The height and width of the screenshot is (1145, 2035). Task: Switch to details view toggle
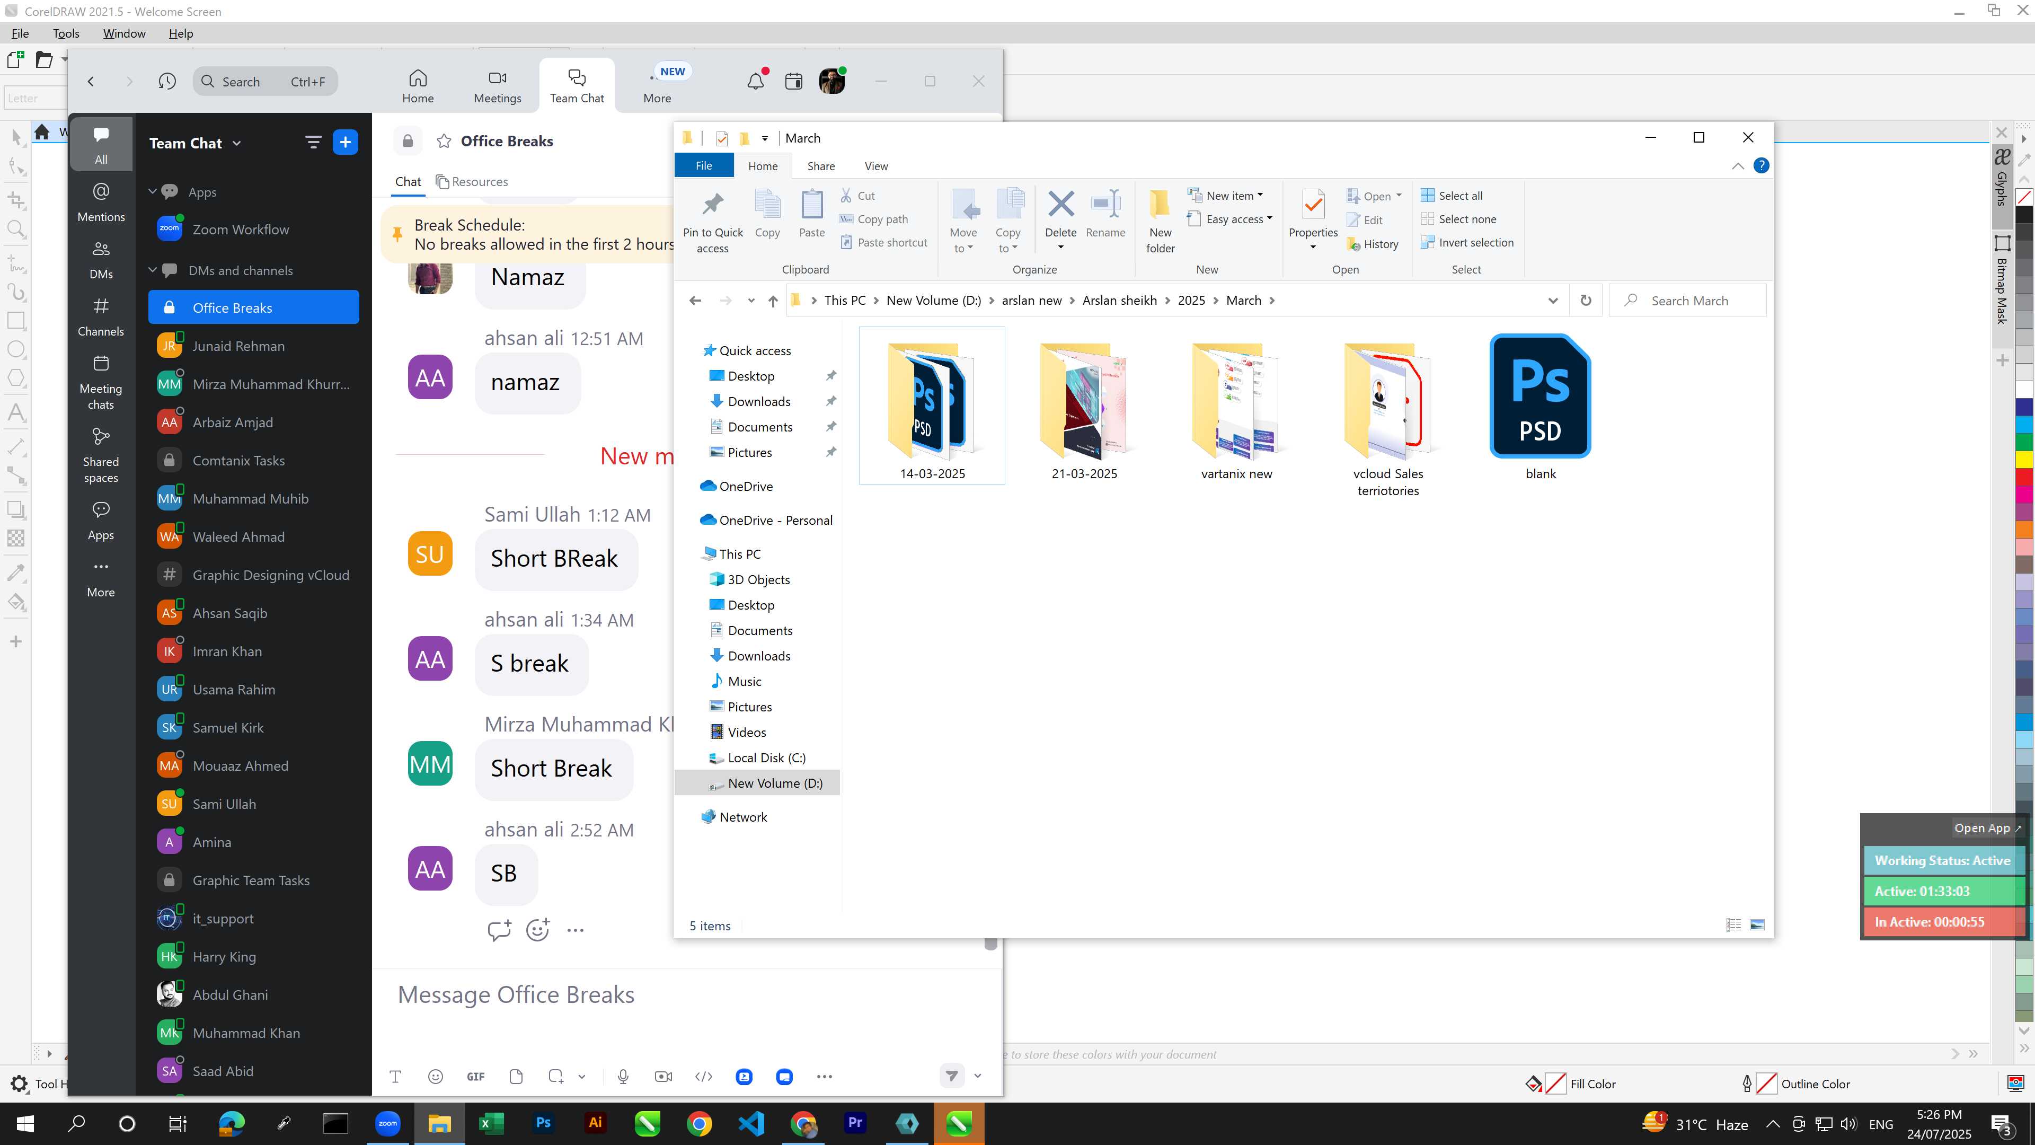(x=1733, y=924)
